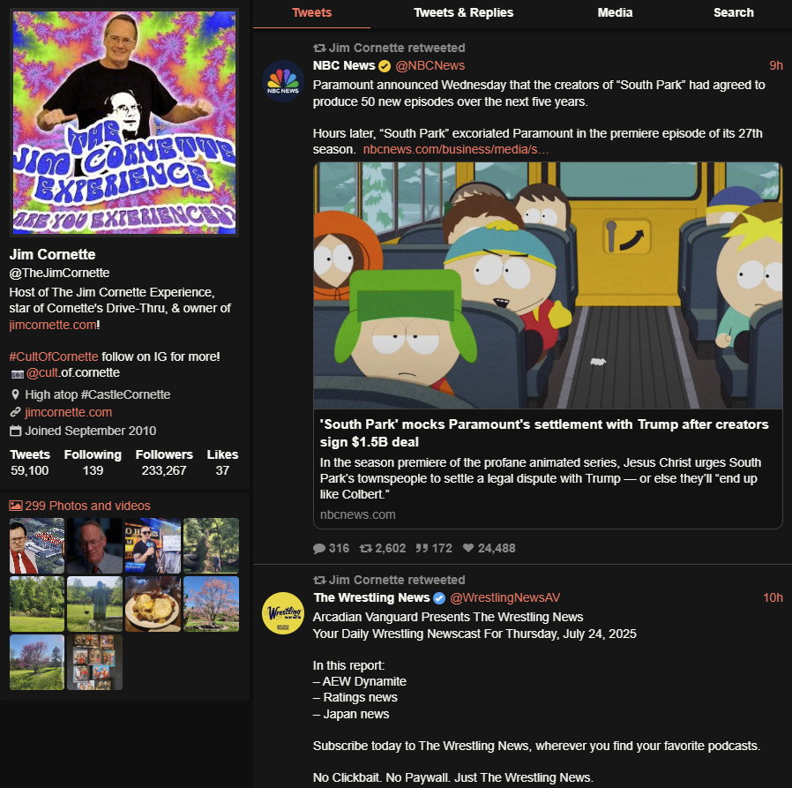Click the retweet icon showing 2,602
The height and width of the screenshot is (788, 792).
tap(366, 548)
